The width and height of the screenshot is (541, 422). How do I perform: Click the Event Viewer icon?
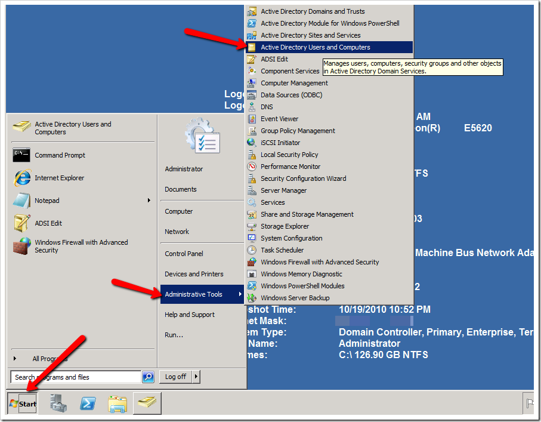click(252, 119)
